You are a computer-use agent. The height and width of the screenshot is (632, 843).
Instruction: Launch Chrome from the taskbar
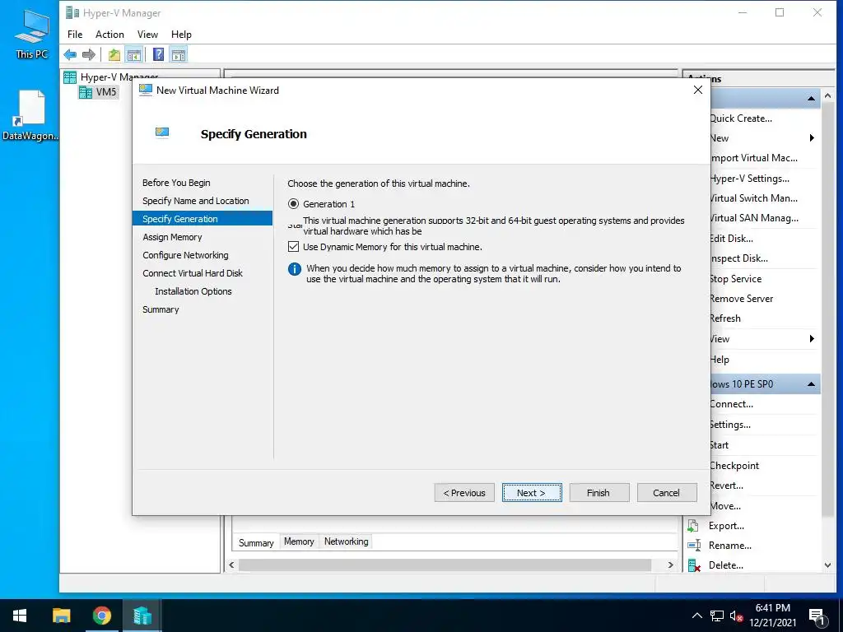[x=101, y=616]
